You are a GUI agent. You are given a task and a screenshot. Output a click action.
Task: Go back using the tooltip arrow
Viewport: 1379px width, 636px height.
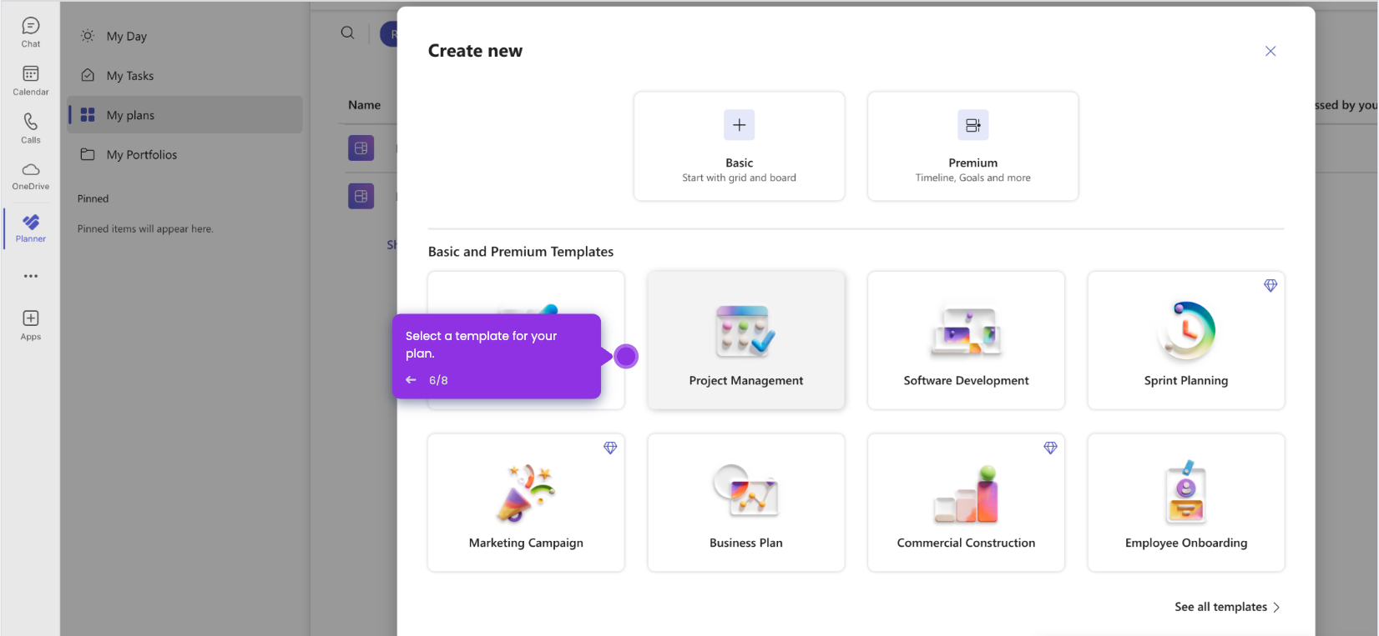(411, 380)
